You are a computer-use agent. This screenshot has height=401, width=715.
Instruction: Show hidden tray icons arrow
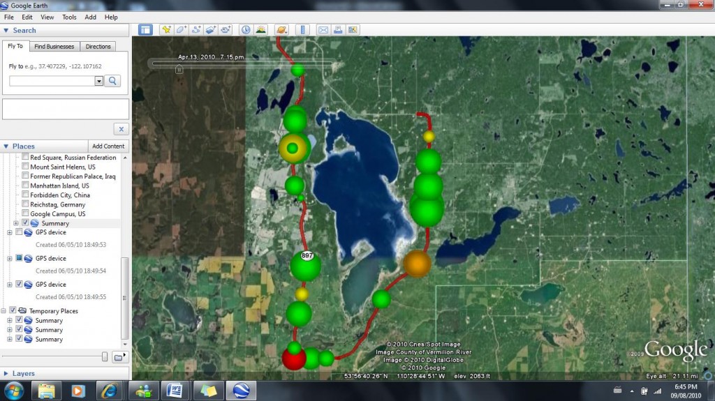pos(632,391)
